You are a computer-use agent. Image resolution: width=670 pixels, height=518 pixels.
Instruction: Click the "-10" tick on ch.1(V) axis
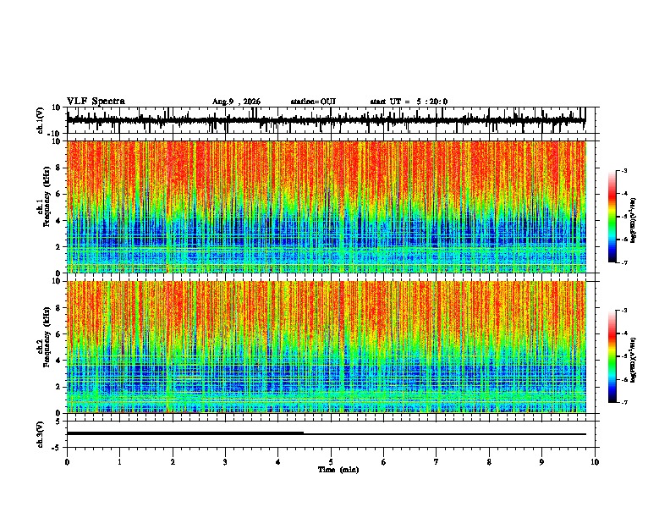55,134
